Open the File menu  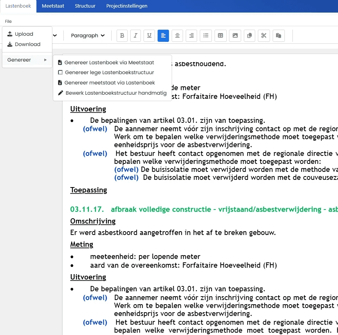click(x=8, y=21)
